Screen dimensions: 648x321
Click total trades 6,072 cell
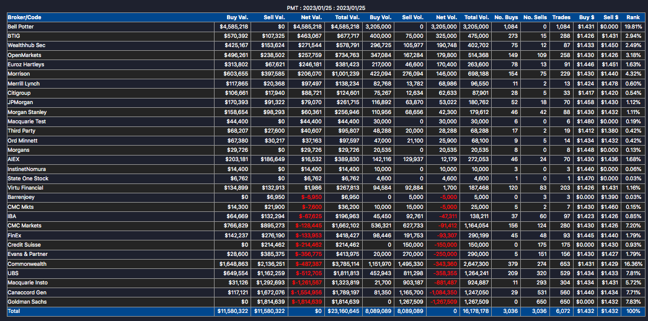[564, 311]
